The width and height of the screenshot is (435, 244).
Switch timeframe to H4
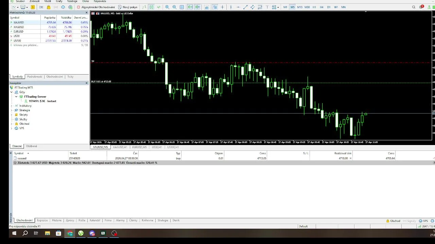click(321, 7)
